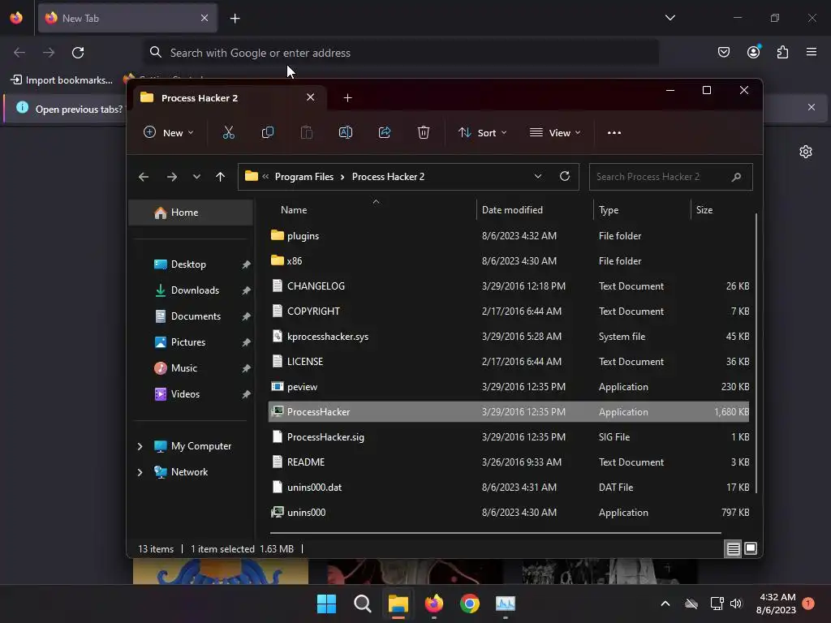Open Firefox hamburger application menu
This screenshot has width=831, height=623.
click(x=812, y=52)
